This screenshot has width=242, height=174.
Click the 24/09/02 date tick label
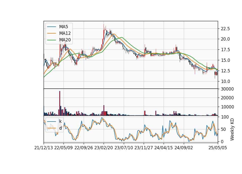pos(184,148)
